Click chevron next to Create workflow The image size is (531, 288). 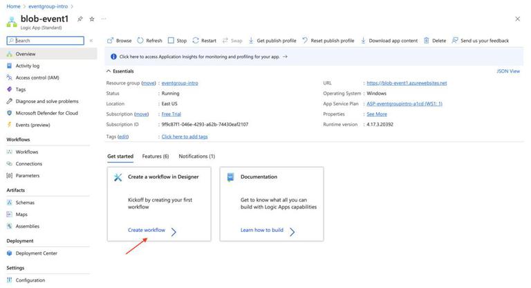(x=174, y=232)
